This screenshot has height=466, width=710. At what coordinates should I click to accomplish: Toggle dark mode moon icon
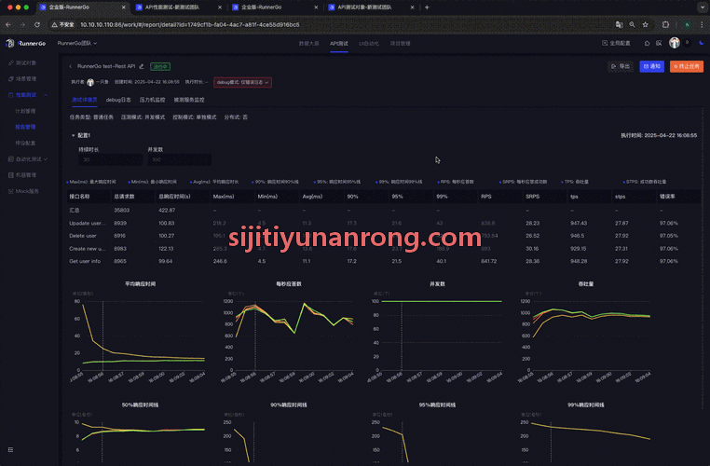[702, 43]
